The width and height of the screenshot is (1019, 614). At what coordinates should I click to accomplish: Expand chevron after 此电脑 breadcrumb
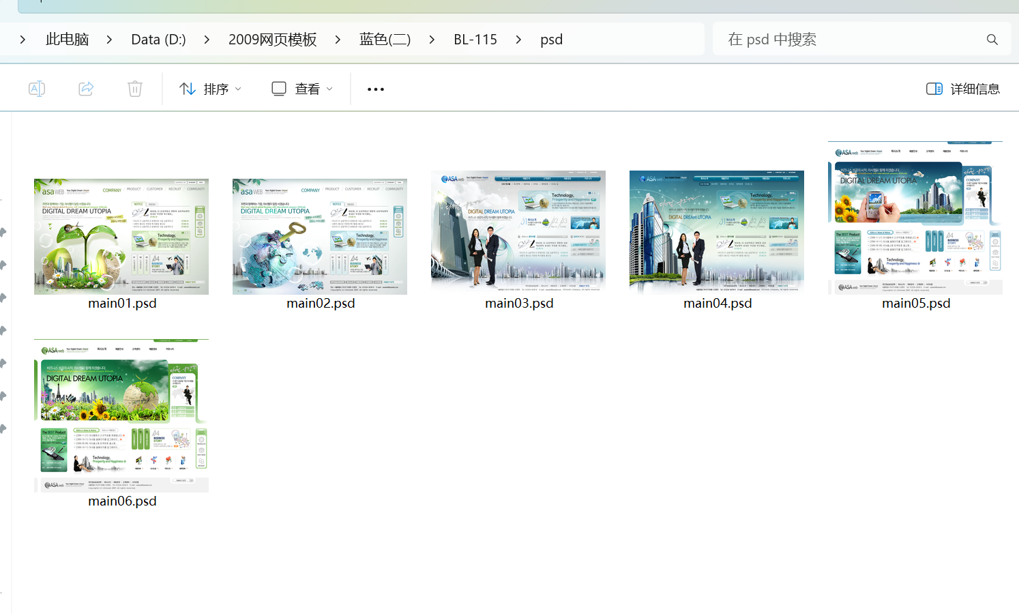coord(109,40)
